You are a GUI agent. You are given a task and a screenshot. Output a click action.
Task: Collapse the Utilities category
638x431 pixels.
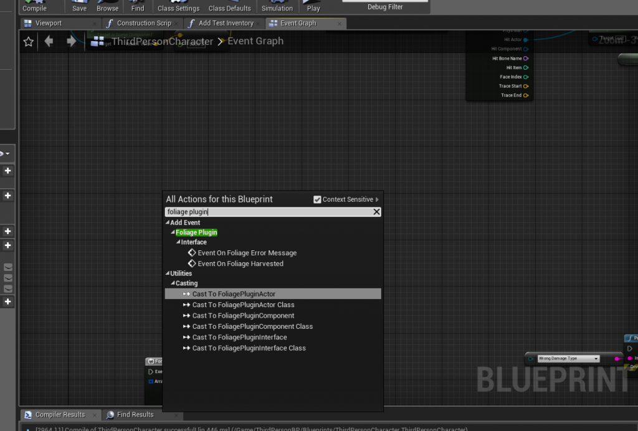(x=168, y=273)
